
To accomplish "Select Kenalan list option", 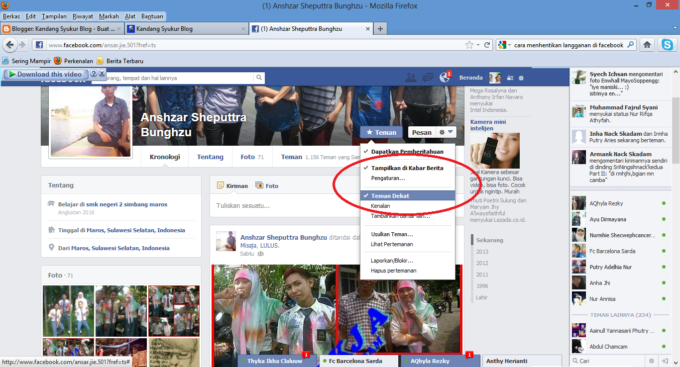I will pos(407,206).
